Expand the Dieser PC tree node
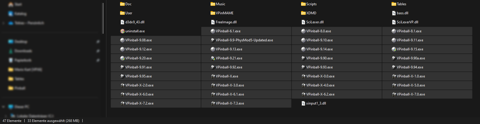480x124 pixels. click(x=3, y=107)
